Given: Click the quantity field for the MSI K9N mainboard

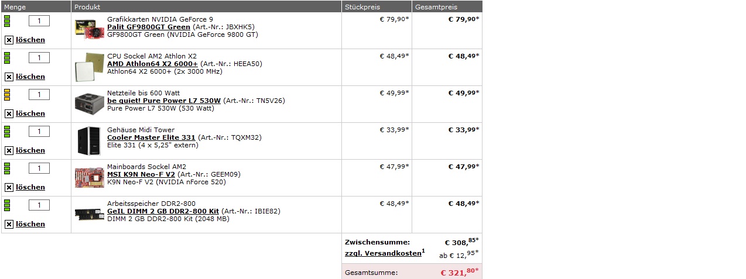Looking at the screenshot, I should (39, 168).
